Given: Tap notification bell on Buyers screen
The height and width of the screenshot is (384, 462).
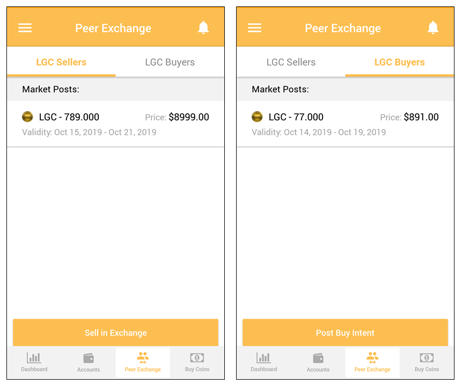Looking at the screenshot, I should point(433,28).
